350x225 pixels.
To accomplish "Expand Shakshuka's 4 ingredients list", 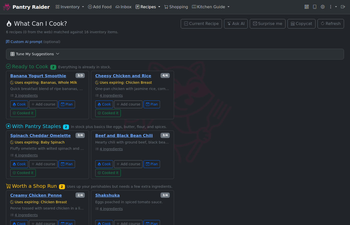I will pos(111,209).
